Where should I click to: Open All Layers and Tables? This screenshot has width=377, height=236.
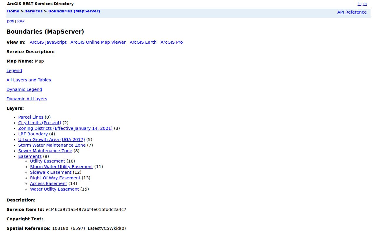[x=29, y=80]
